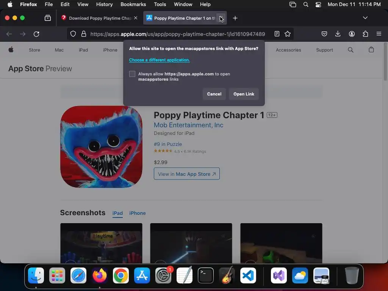Open the tracking protection shield icon
Image resolution: width=388 pixels, height=291 pixels.
(x=73, y=34)
